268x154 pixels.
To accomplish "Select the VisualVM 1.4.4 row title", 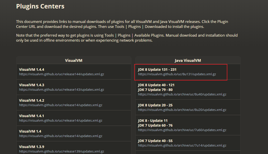I will coord(32,70).
